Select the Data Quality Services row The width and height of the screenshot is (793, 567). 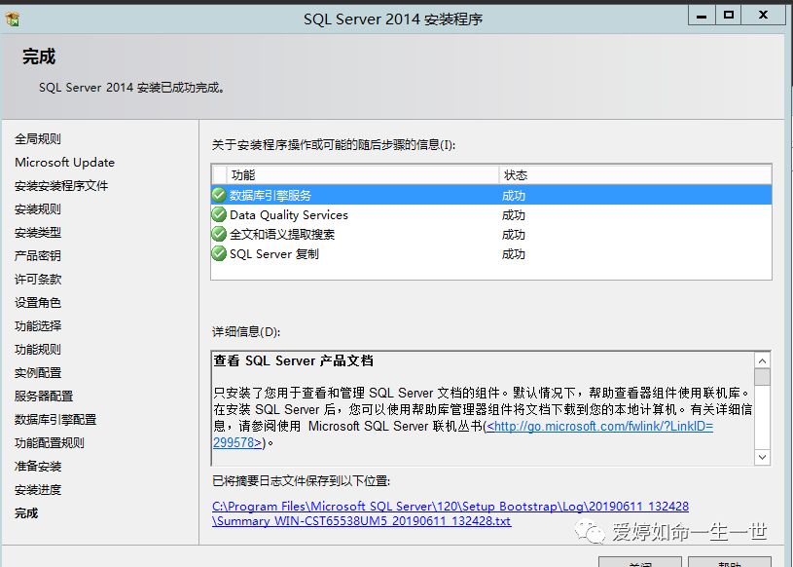point(491,214)
